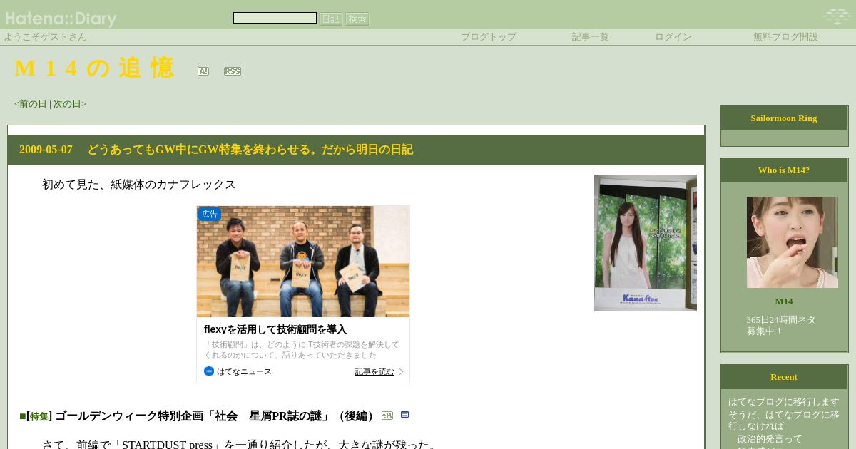Open 無料ブログ開設 in the navigation
Screen dimensions: 856x449
[x=785, y=37]
